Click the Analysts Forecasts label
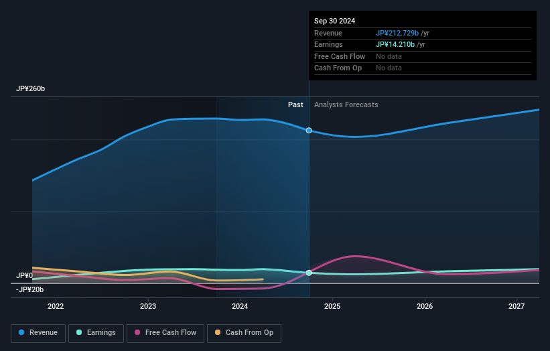This screenshot has height=351, width=550. [x=346, y=104]
